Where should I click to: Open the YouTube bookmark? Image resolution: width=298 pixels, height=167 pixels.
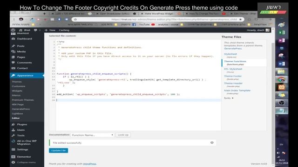tap(147, 25)
